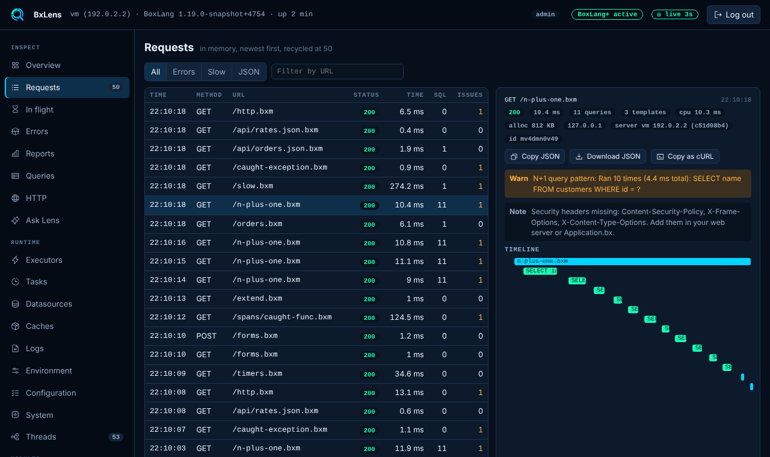
Task: Select the /api/orders.json.bxm request row
Action: point(316,149)
